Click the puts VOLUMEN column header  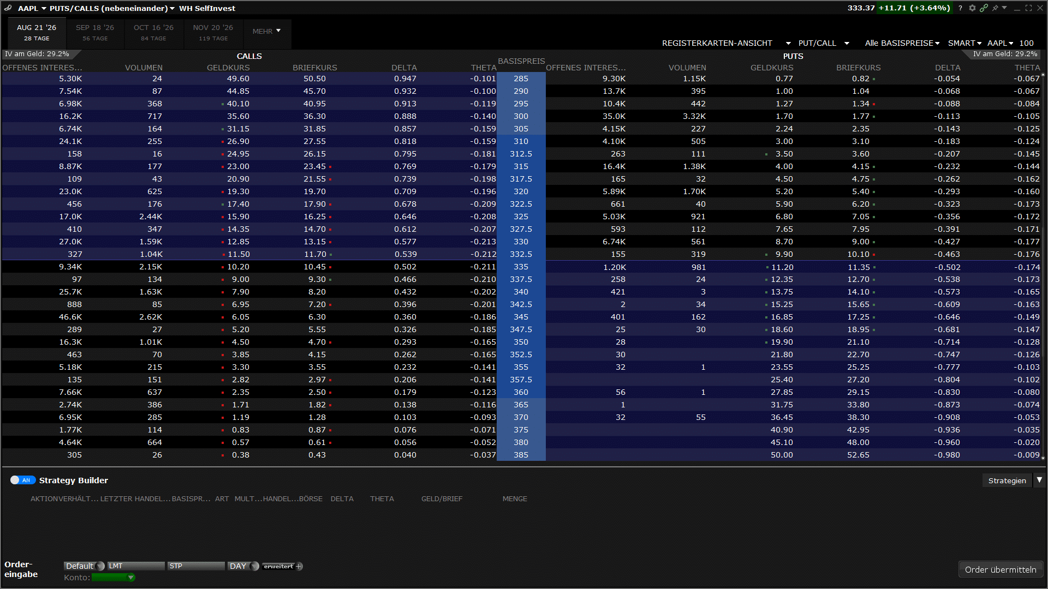coord(687,68)
